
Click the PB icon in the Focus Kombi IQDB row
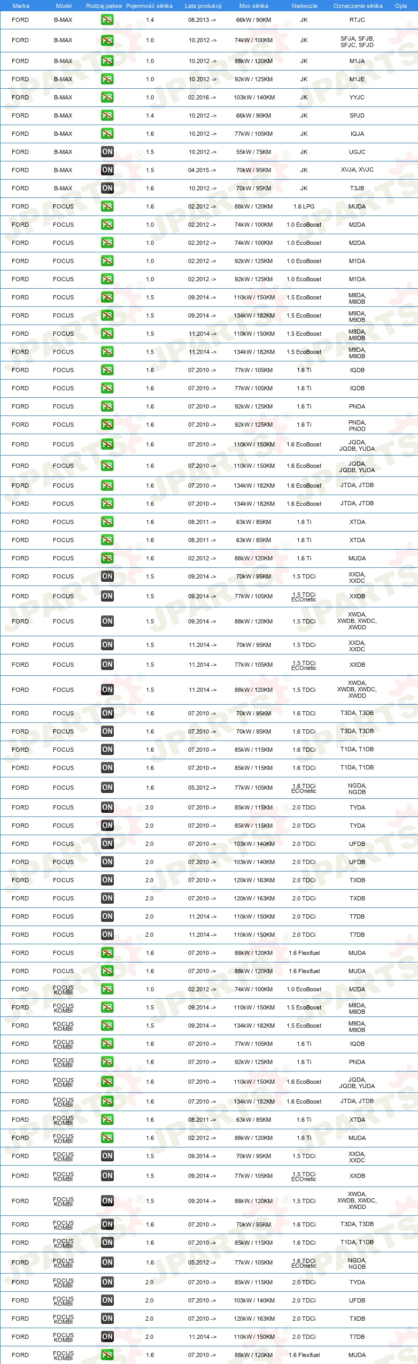(x=107, y=1044)
